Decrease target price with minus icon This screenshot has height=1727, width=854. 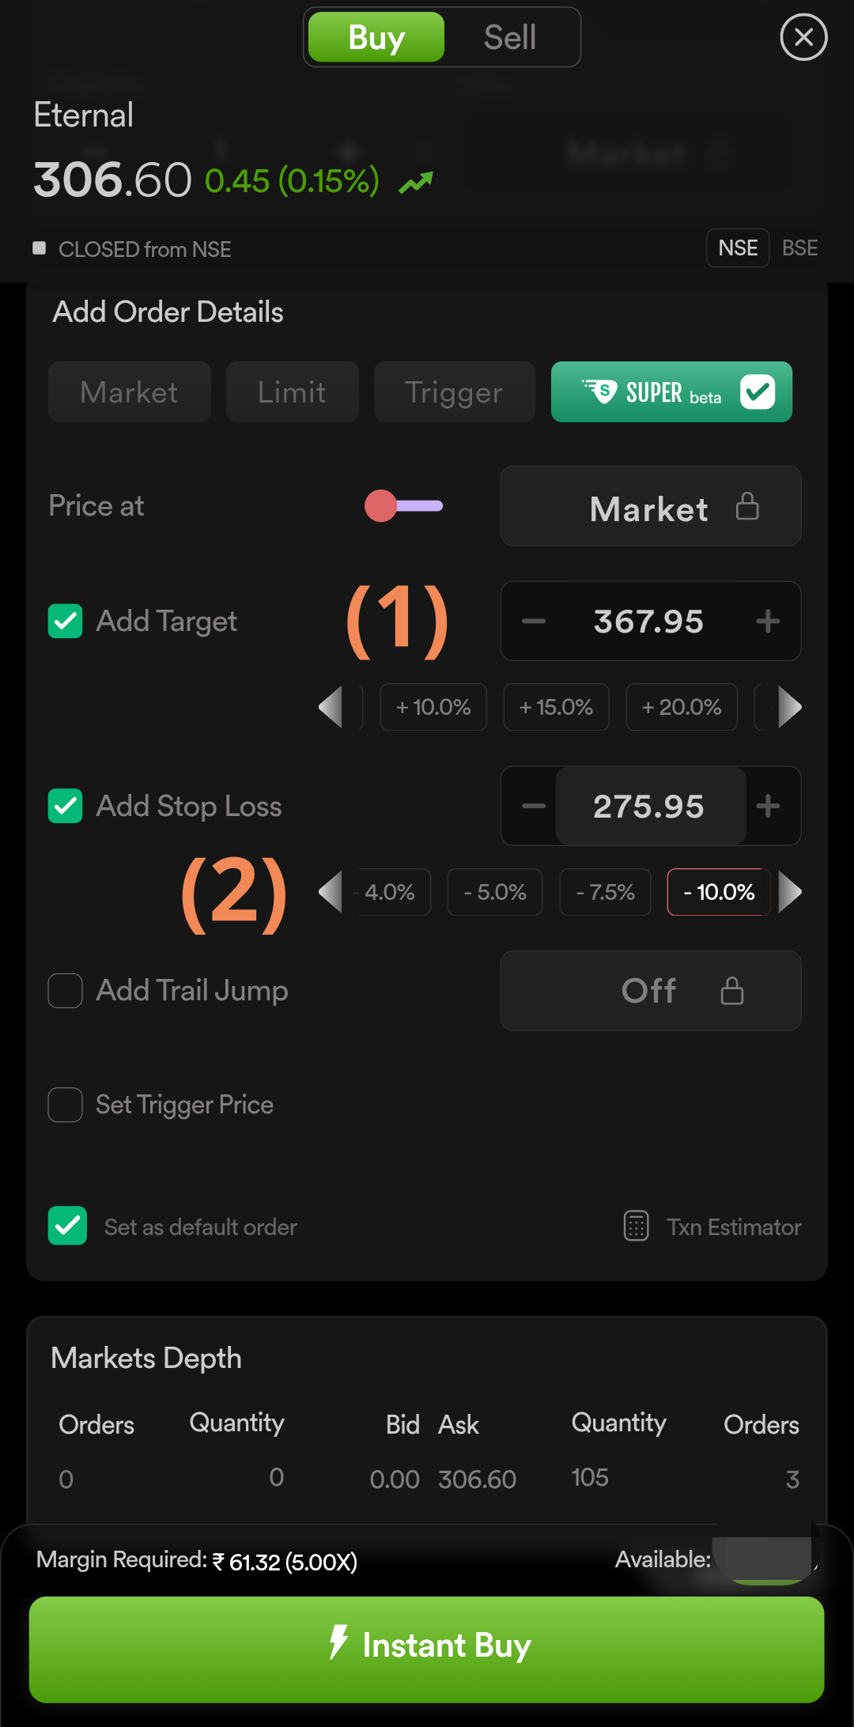534,622
